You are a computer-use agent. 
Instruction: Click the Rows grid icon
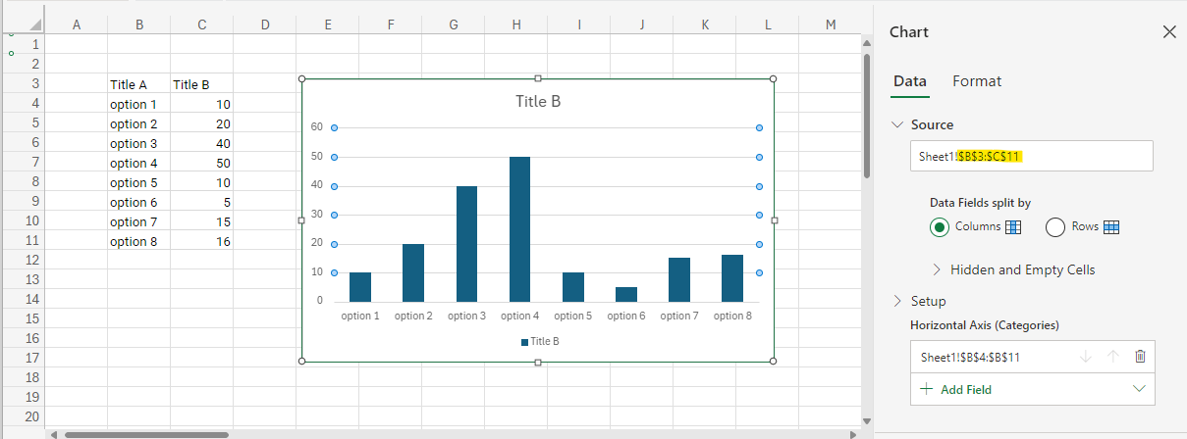point(1111,227)
